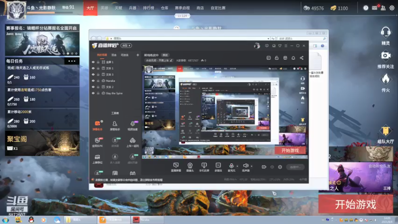Hide the Slay the Spire source layer
The image size is (398, 224).
[93, 93]
